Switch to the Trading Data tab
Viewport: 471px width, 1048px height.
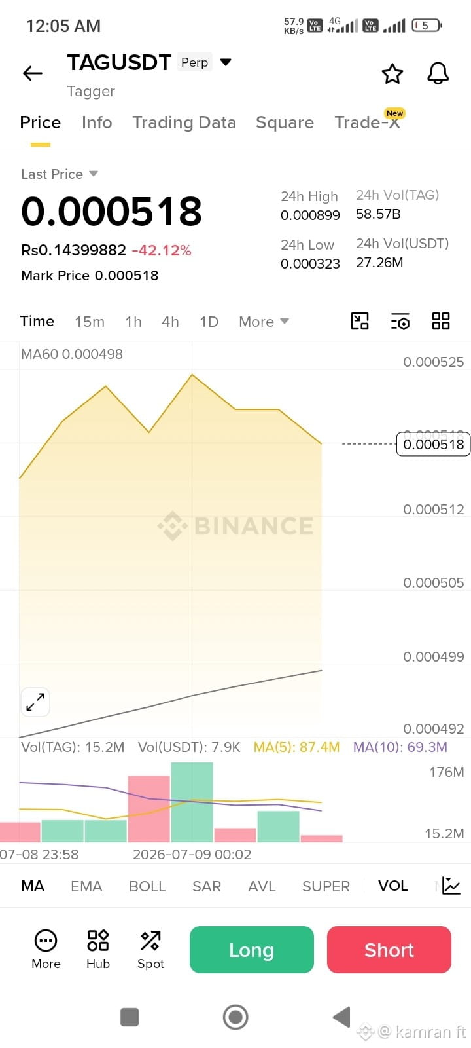[184, 122]
